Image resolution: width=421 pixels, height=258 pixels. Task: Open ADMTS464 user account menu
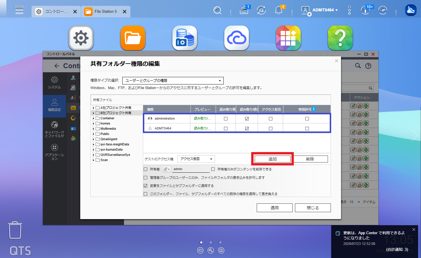pyautogui.click(x=320, y=10)
